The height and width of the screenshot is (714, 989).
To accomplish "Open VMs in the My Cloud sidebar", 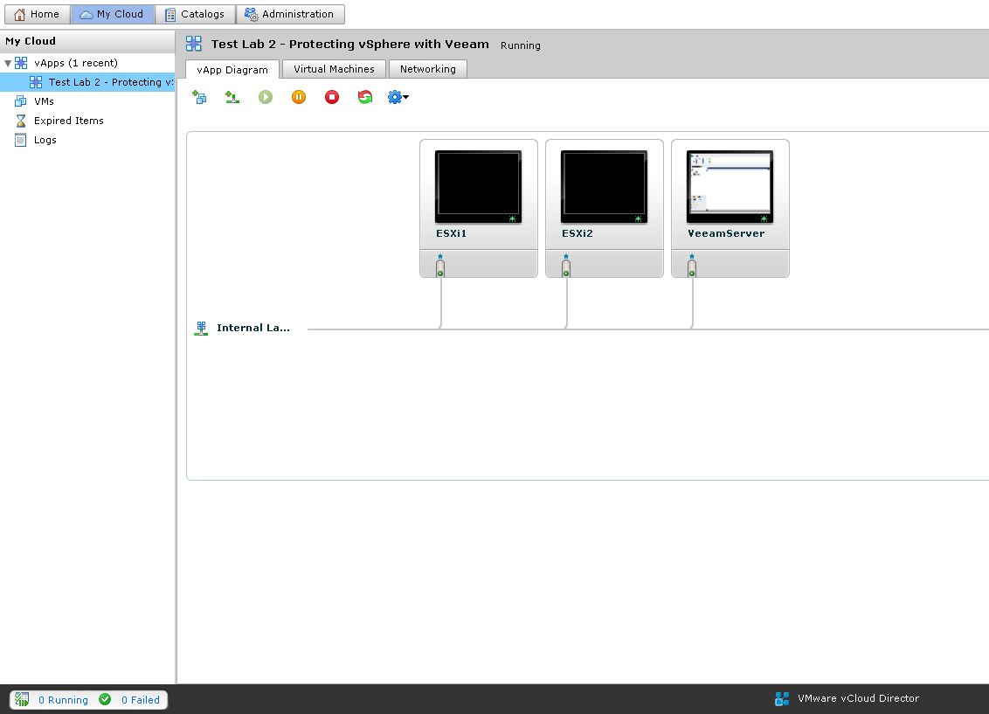I will click(44, 101).
